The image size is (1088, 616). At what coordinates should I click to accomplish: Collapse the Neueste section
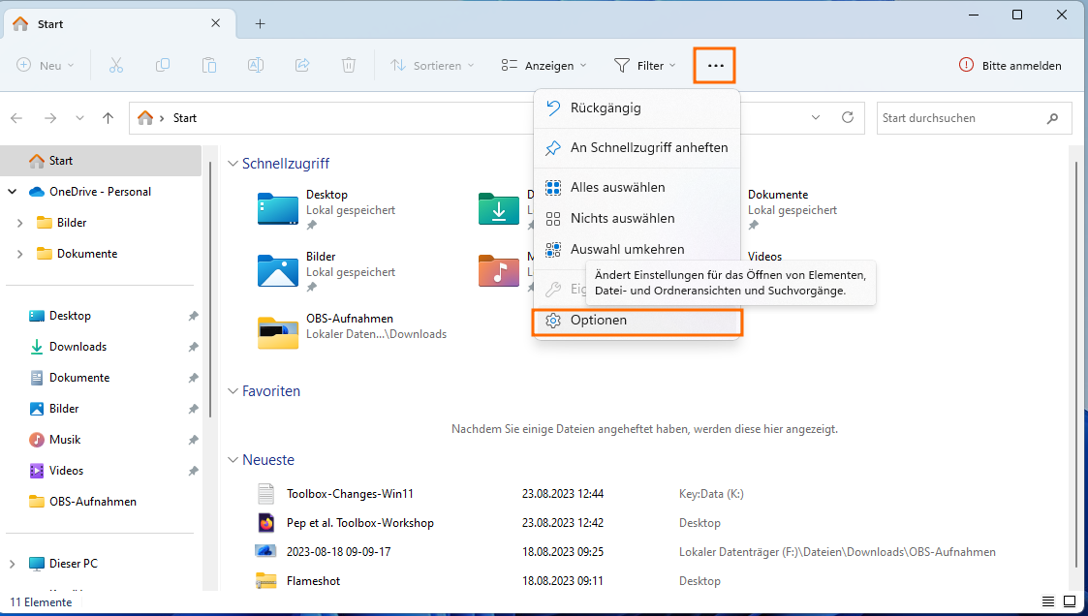pos(233,460)
